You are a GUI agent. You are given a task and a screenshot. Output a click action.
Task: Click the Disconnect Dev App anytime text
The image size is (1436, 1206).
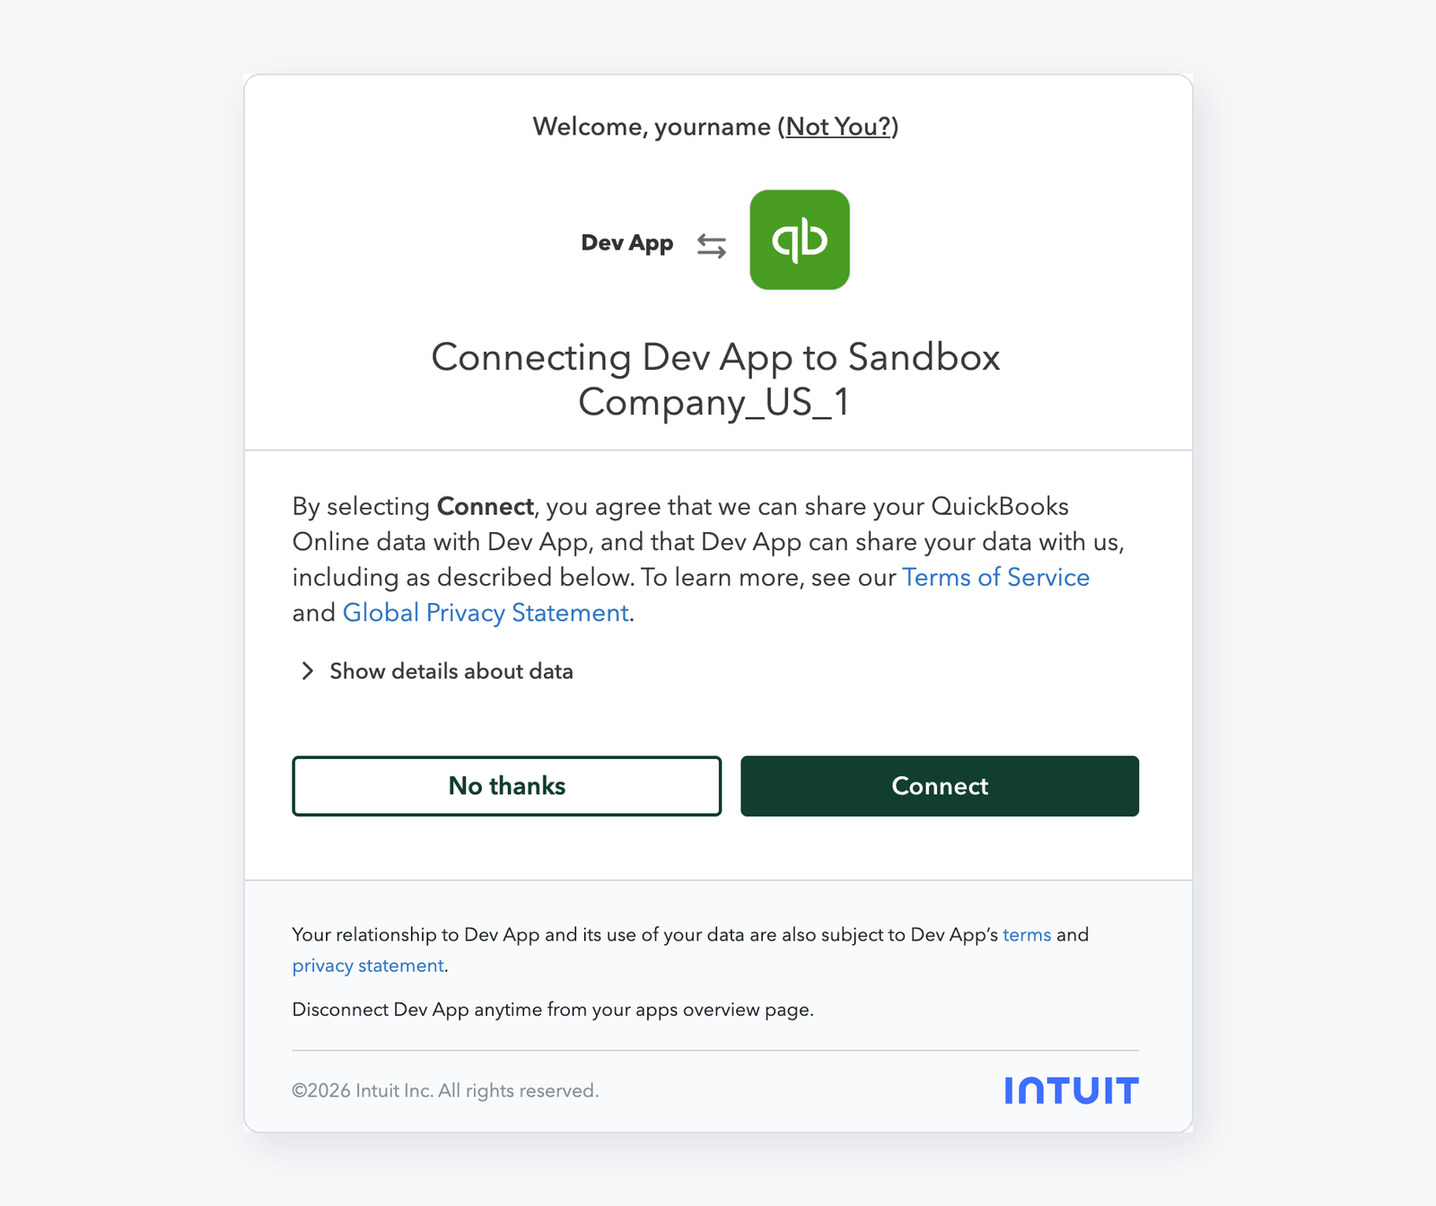tap(553, 1009)
